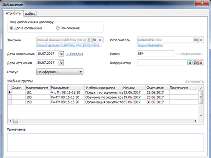Open the Атрибуты tab

point(14,14)
